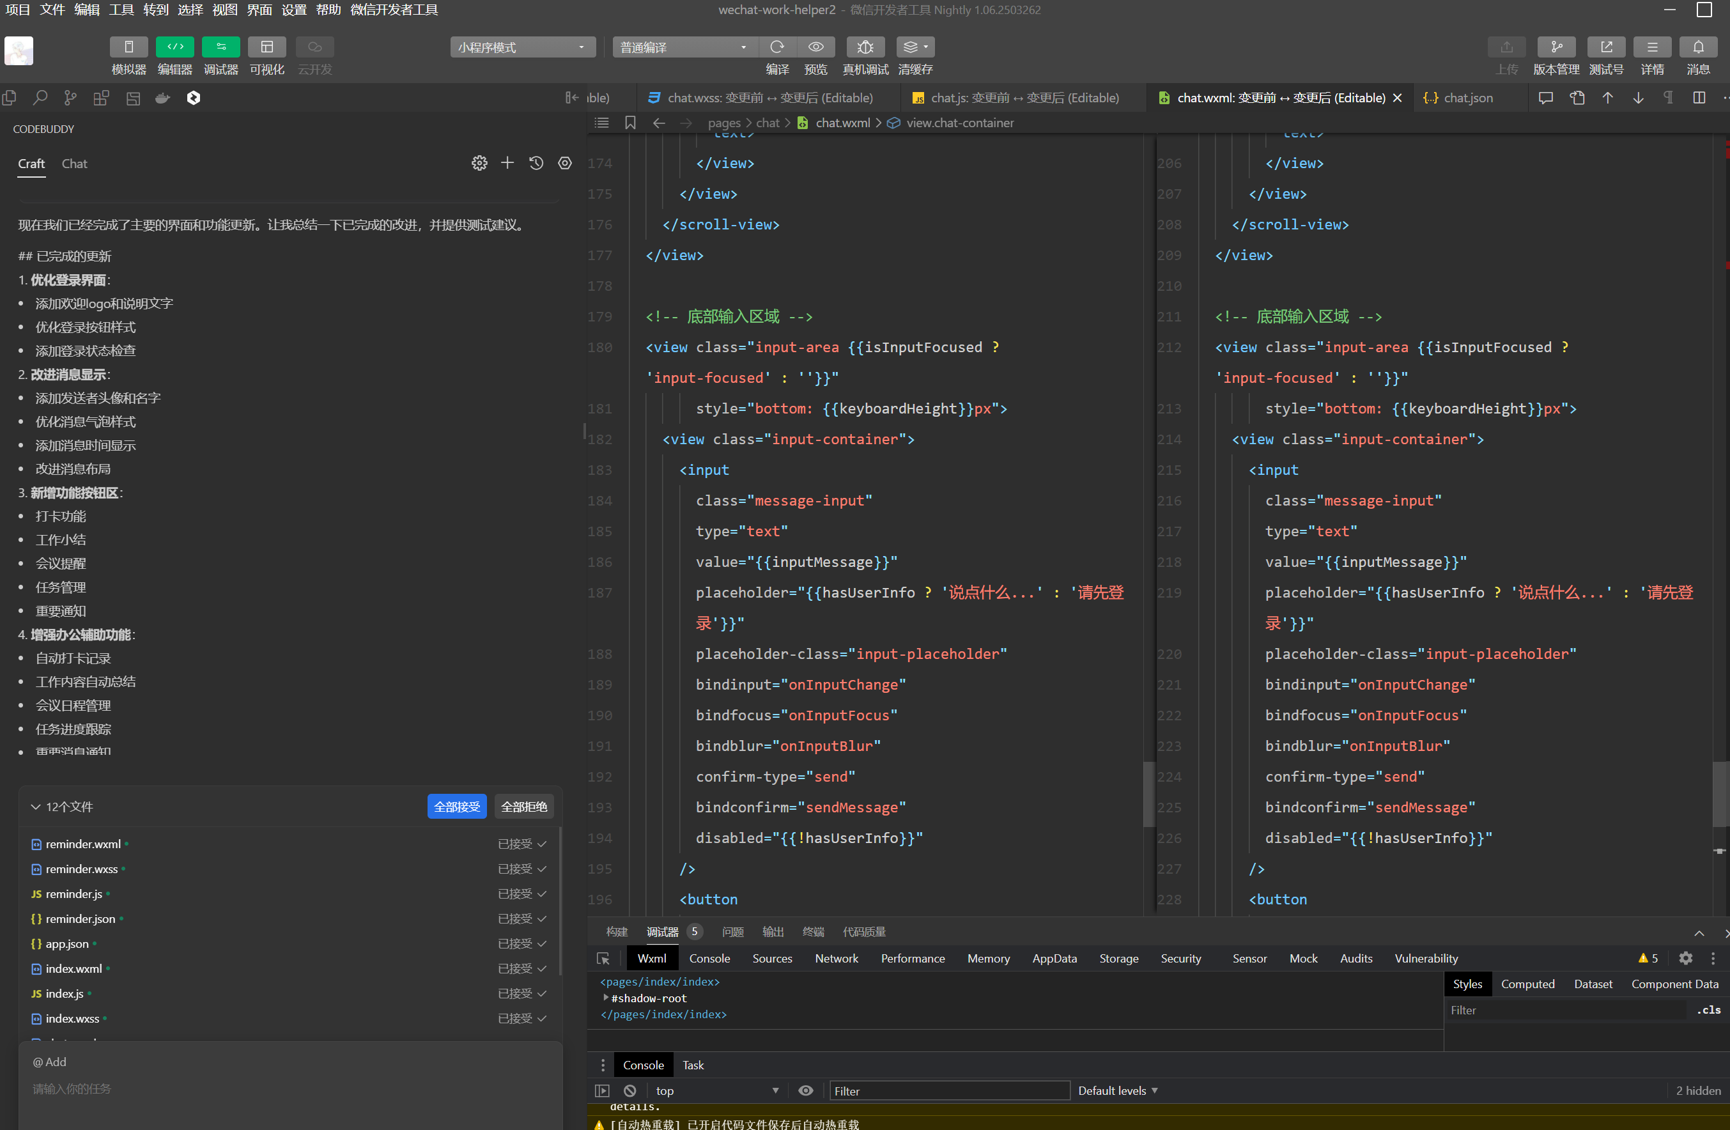Collapse the 12 files list

pyautogui.click(x=35, y=807)
